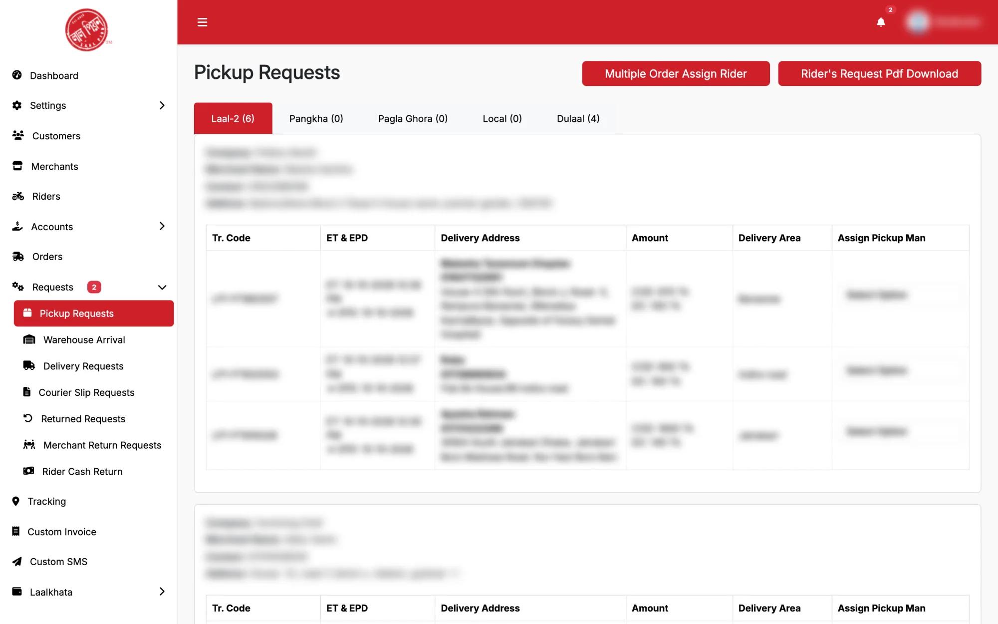The height and width of the screenshot is (624, 998).
Task: Click the Merchant Return Requests icon
Action: point(29,444)
